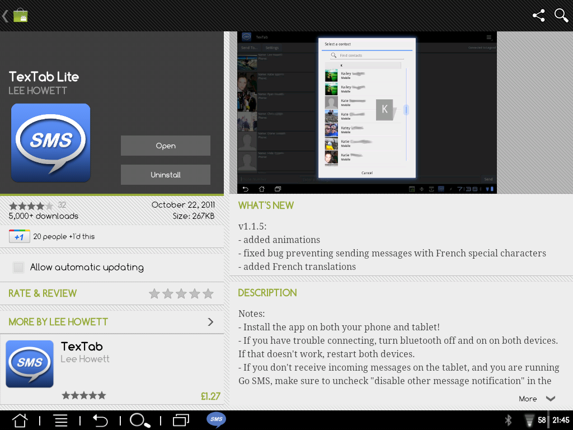Open the app screenshot preview

tap(367, 112)
